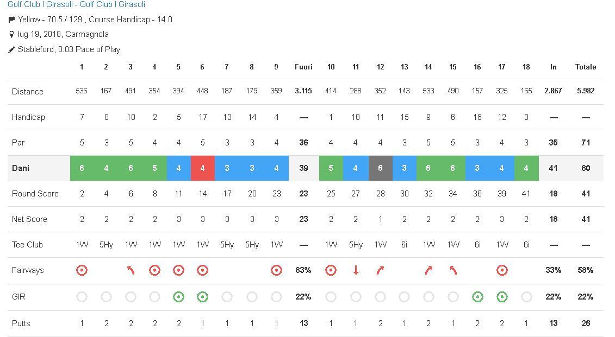Click hole 3 fairway missed-left arrow

tap(131, 270)
